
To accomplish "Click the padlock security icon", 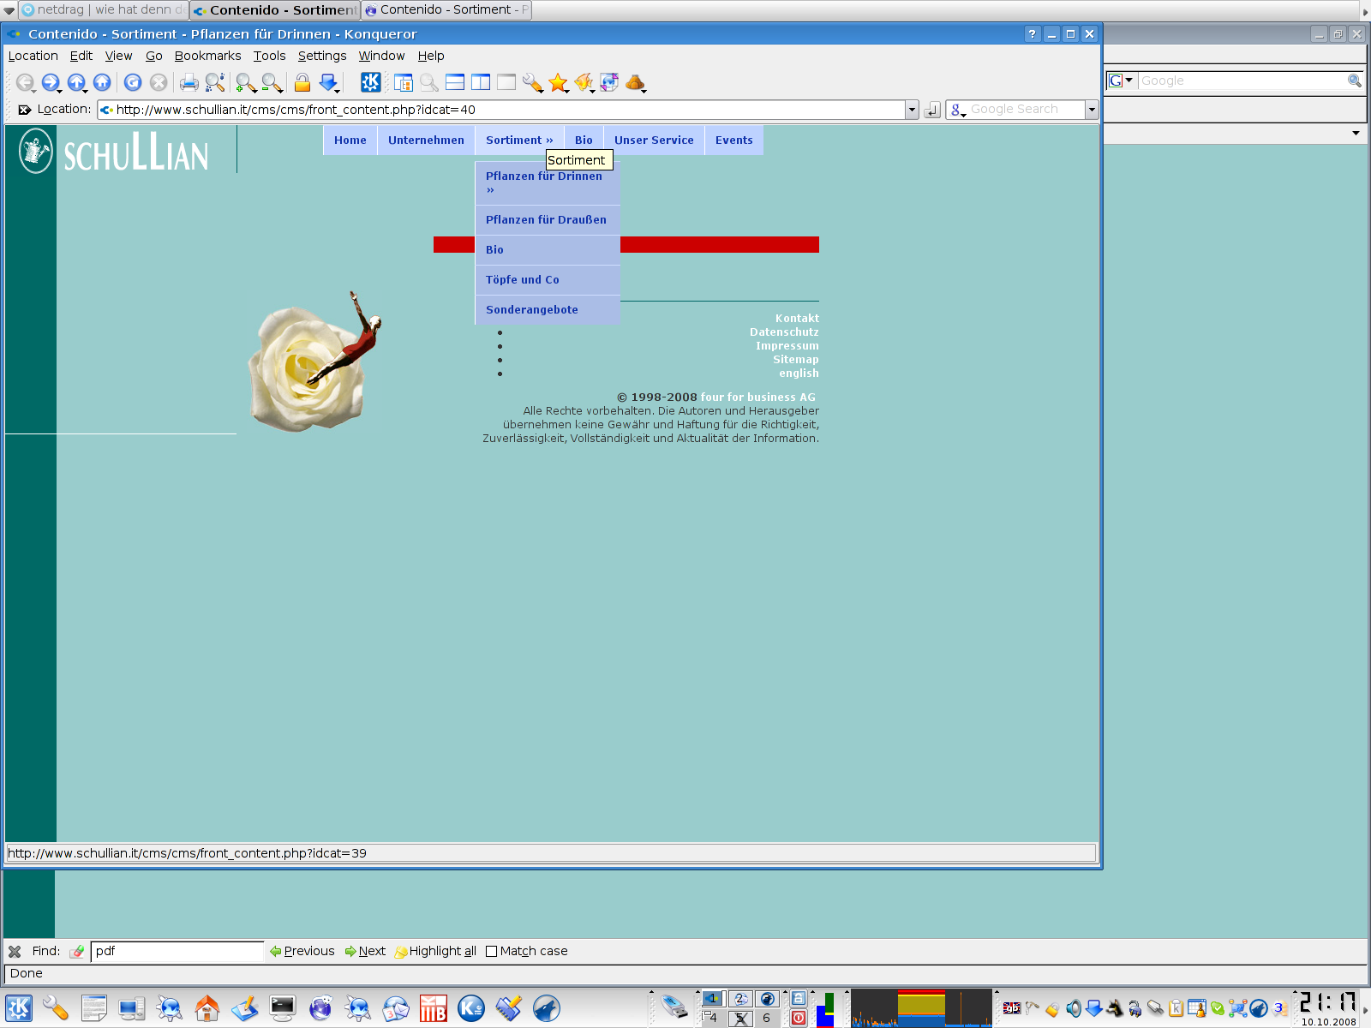I will tap(302, 82).
